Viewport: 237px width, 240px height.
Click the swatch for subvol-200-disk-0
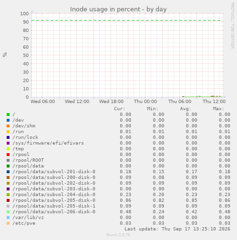pos(8,177)
